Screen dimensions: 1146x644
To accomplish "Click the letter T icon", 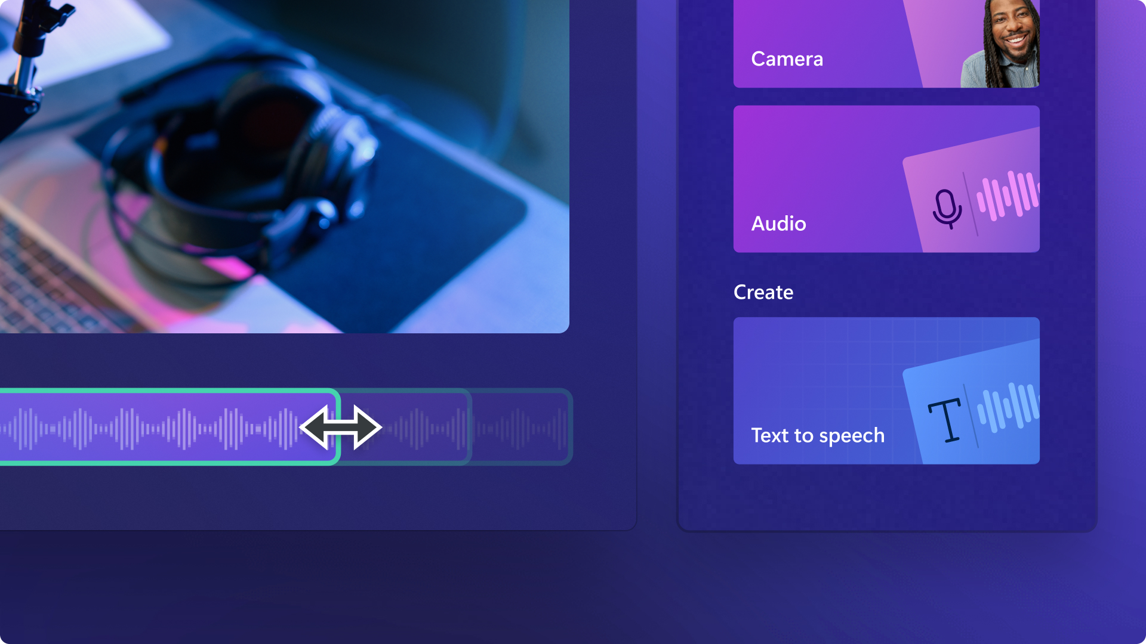I will pyautogui.click(x=945, y=420).
